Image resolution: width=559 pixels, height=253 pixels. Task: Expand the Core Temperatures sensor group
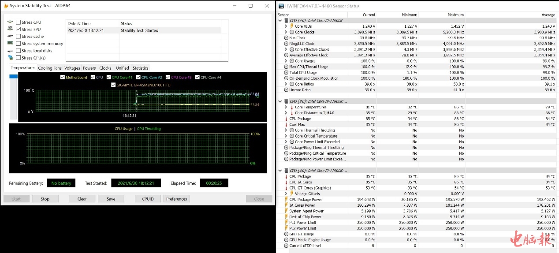point(286,107)
